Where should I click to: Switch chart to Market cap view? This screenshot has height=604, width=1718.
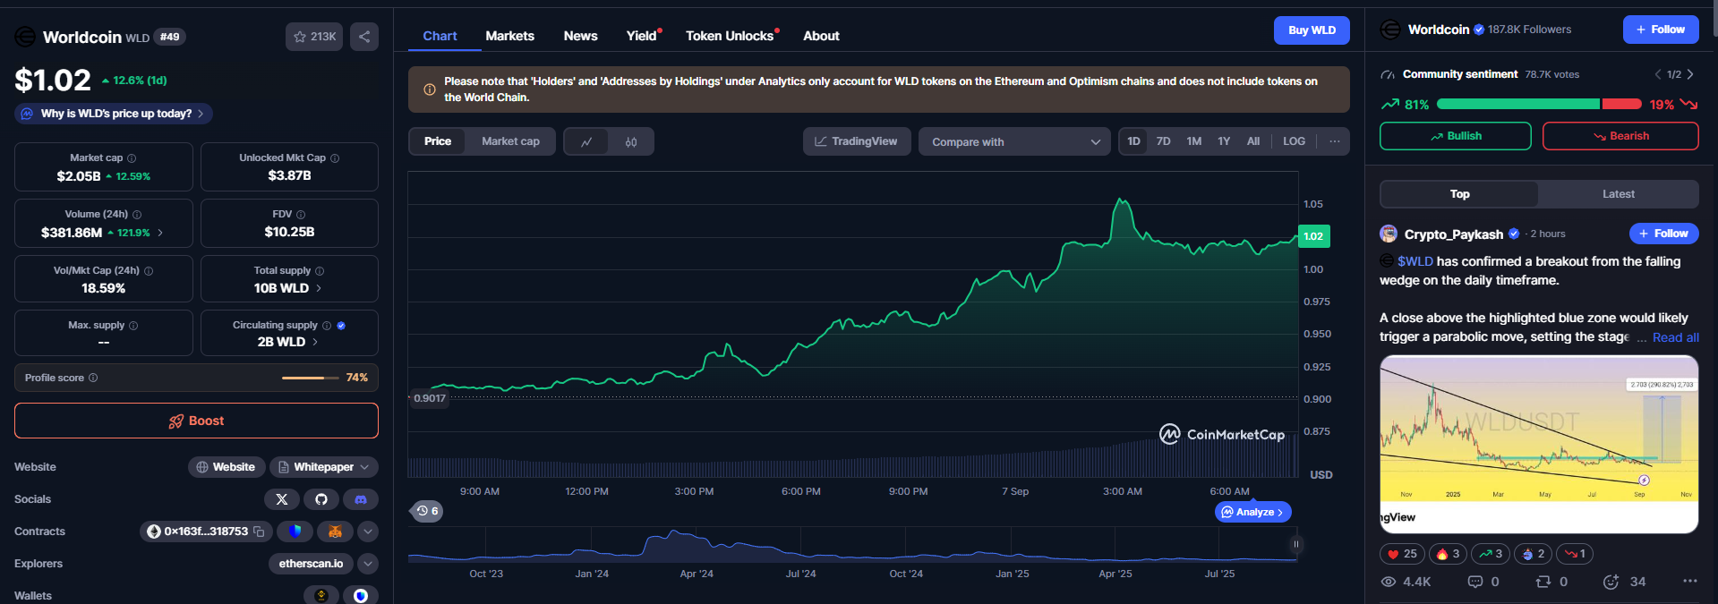pyautogui.click(x=510, y=141)
